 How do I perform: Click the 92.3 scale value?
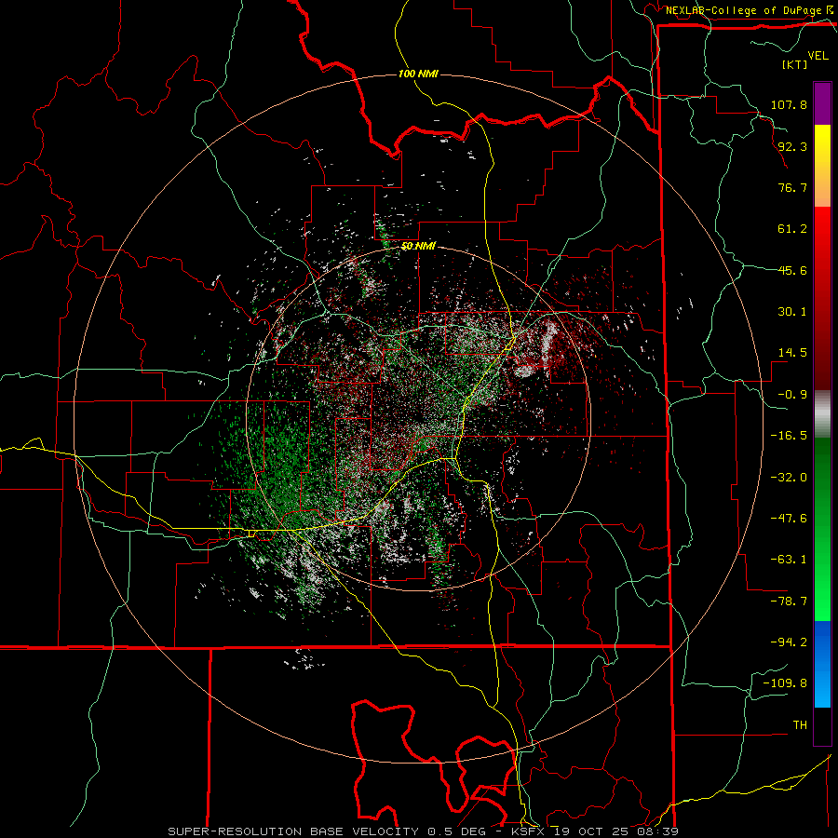pyautogui.click(x=792, y=146)
